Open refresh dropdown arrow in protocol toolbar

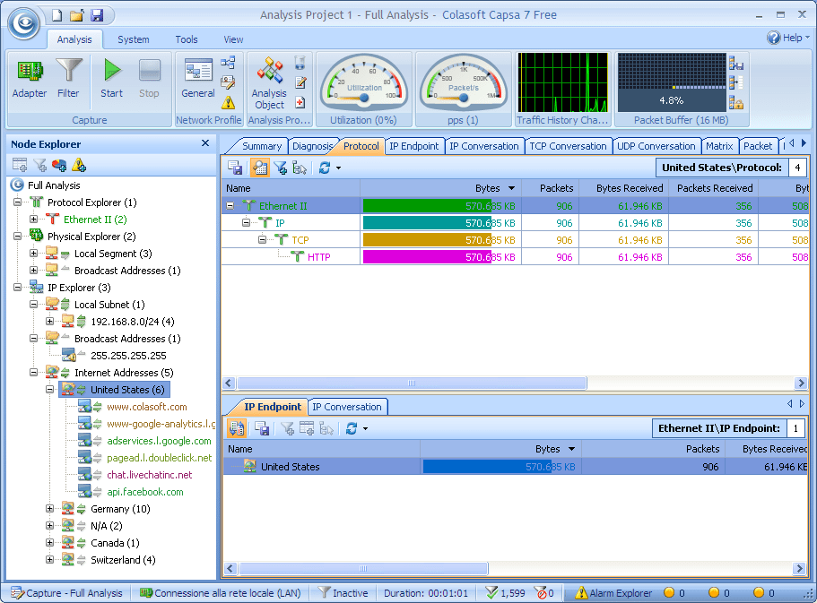[338, 168]
